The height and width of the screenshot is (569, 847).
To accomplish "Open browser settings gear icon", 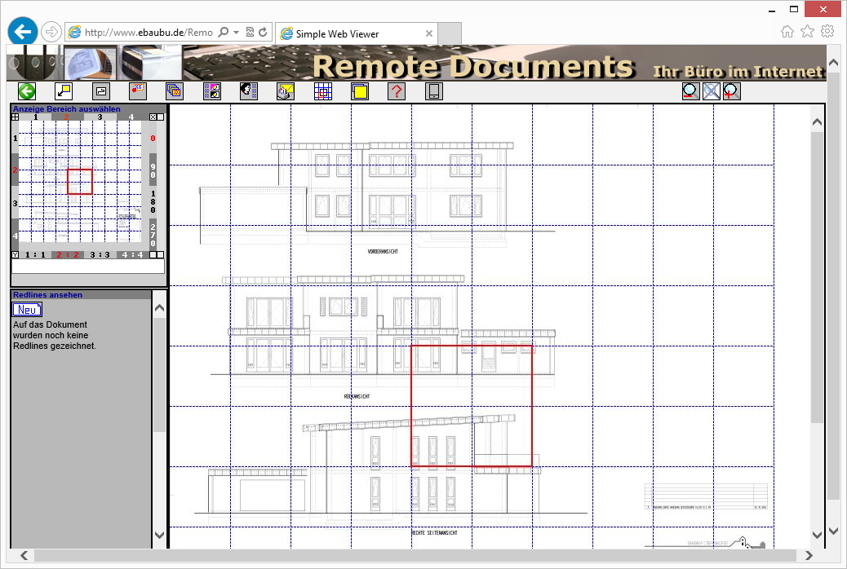I will tap(827, 31).
